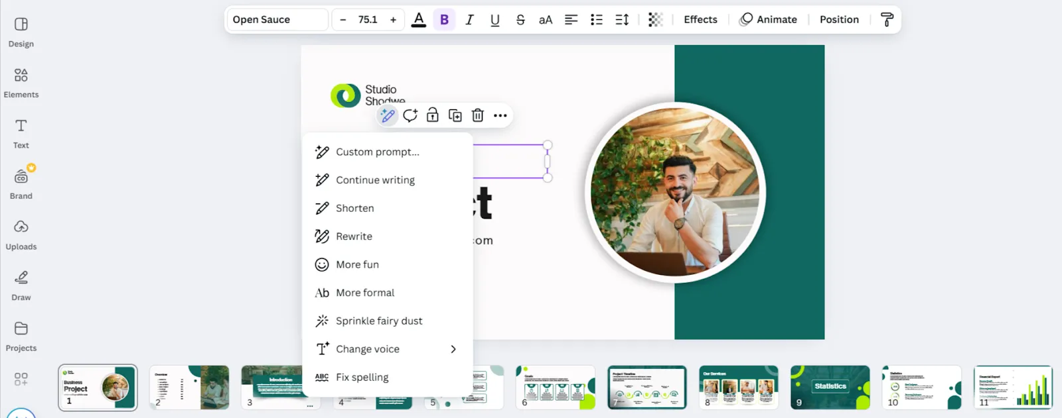Toggle bold formatting
1062x418 pixels.
coord(444,20)
